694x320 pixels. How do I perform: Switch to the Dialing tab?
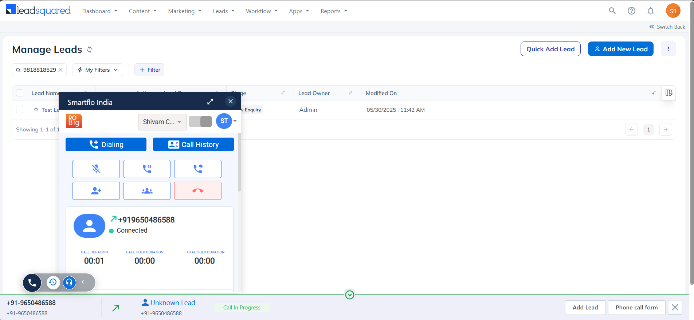(106, 145)
